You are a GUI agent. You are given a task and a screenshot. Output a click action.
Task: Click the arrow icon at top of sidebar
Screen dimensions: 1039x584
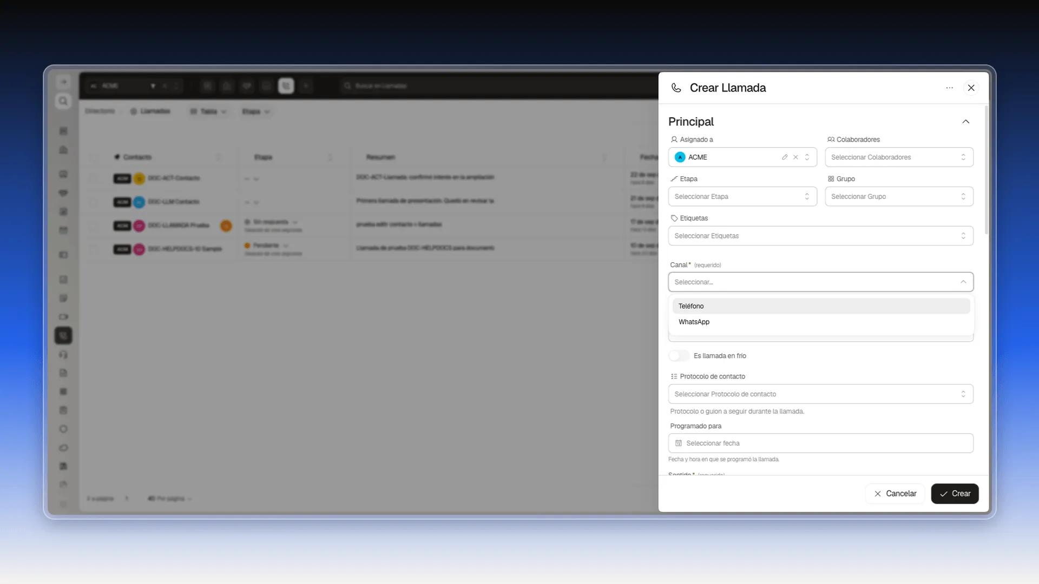[x=63, y=82]
